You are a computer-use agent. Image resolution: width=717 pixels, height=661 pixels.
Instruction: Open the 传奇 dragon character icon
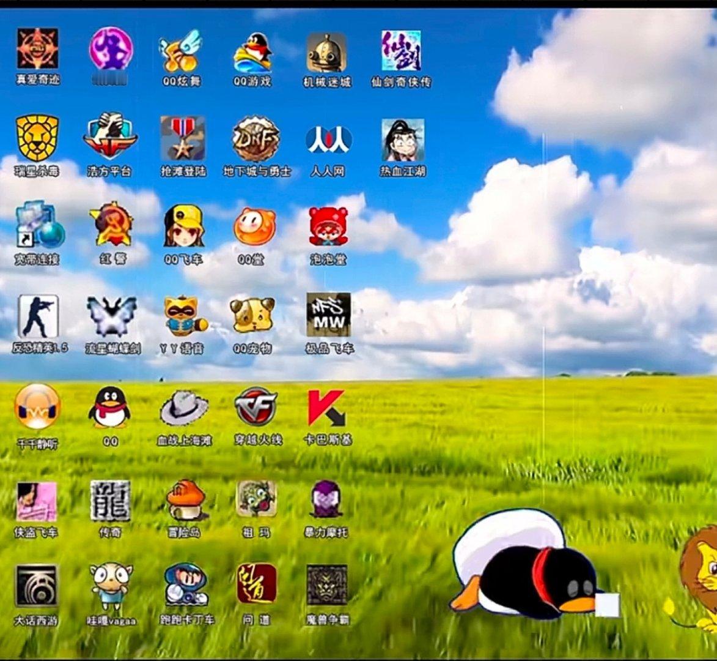[110, 501]
